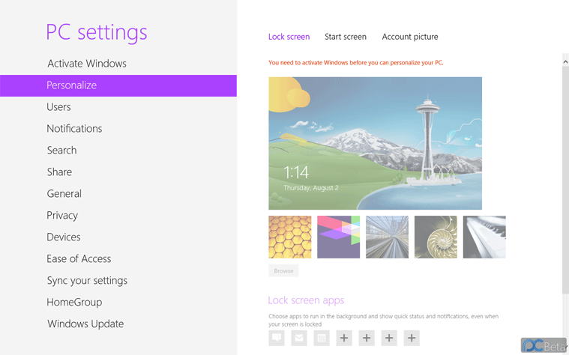Click the Space Needle lock screen preview
Image resolution: width=569 pixels, height=355 pixels.
375,143
